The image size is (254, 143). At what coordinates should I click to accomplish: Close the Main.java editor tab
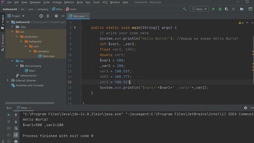pos(87,16)
